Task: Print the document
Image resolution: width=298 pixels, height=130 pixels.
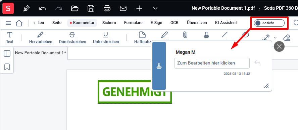Action: 107,8
